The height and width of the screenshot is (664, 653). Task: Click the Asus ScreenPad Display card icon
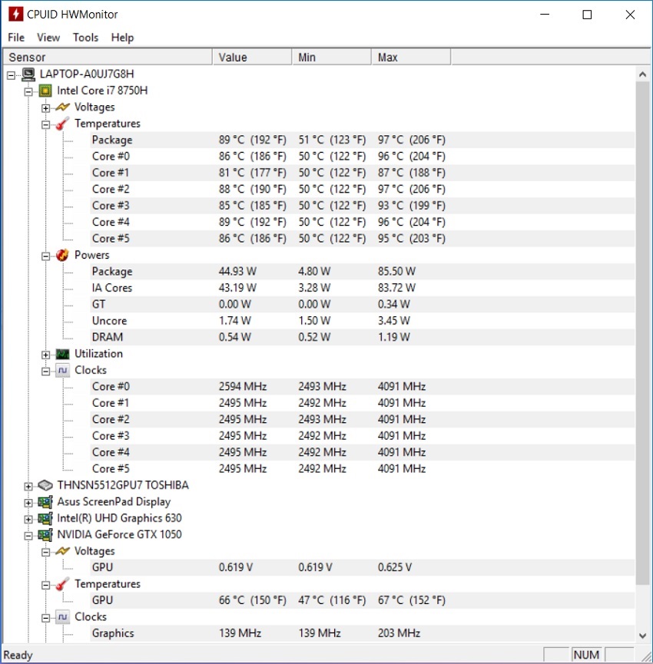(45, 502)
